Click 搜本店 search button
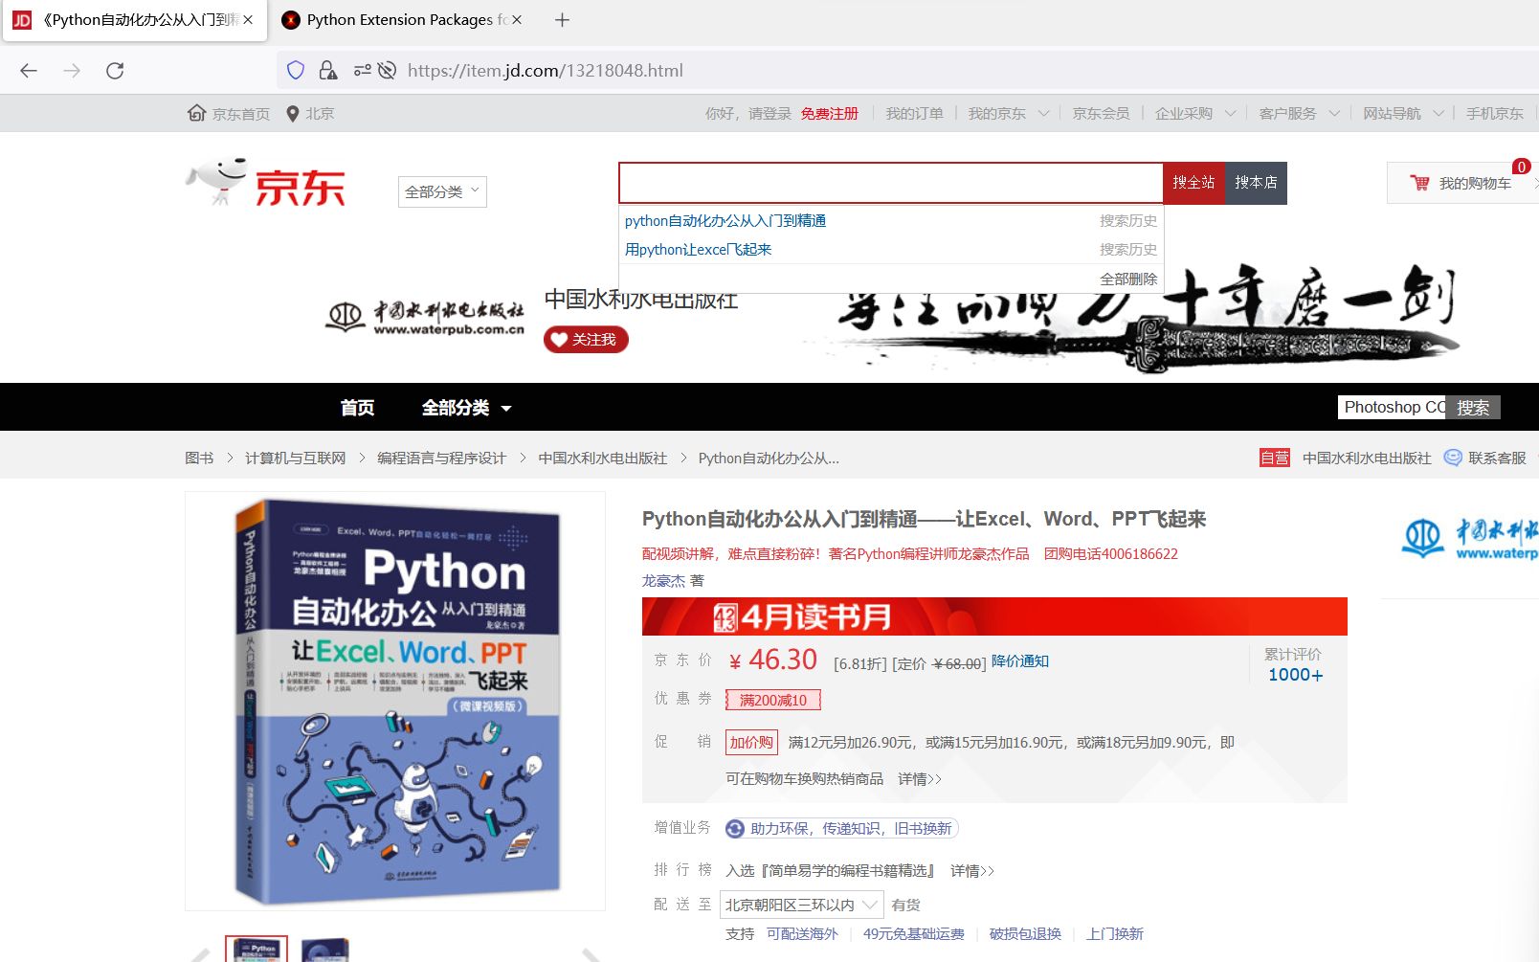1539x962 pixels. point(1256,183)
